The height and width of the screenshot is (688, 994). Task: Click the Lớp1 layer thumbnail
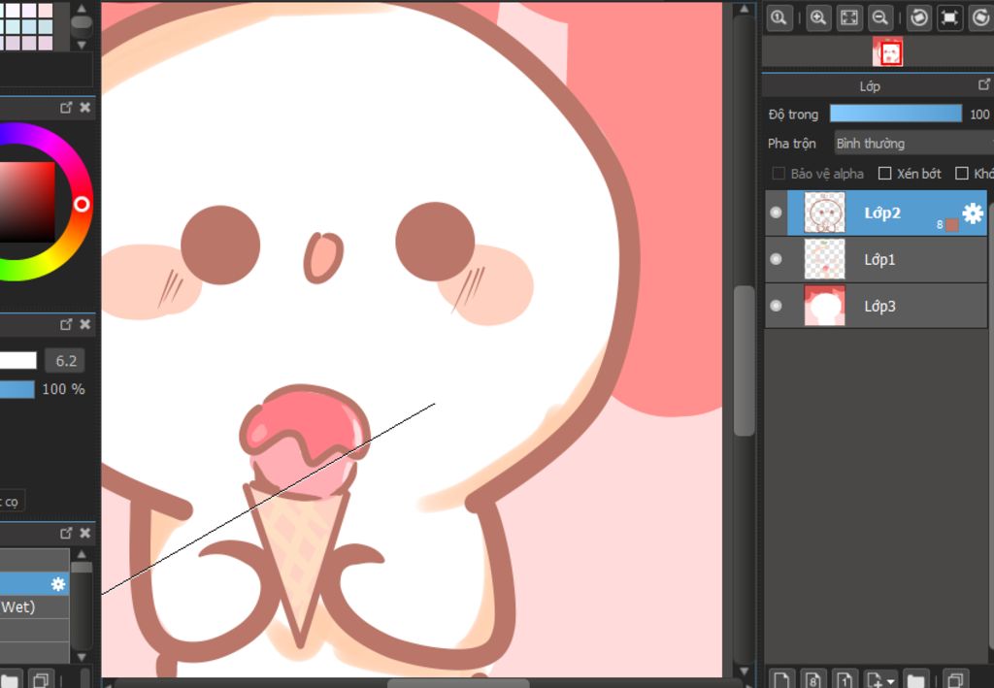(x=825, y=259)
